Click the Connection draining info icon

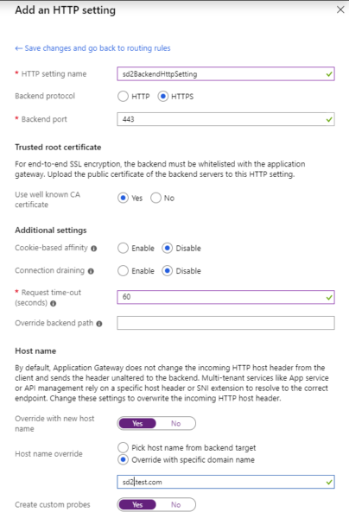click(91, 271)
